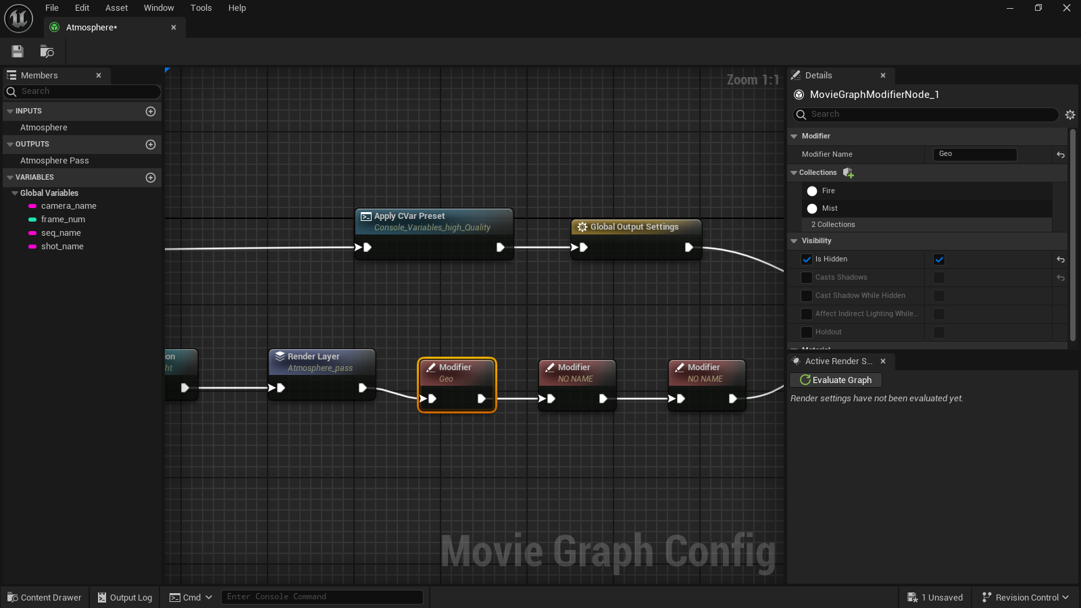Open the Tools menu
Viewport: 1081px width, 608px height.
tap(201, 8)
